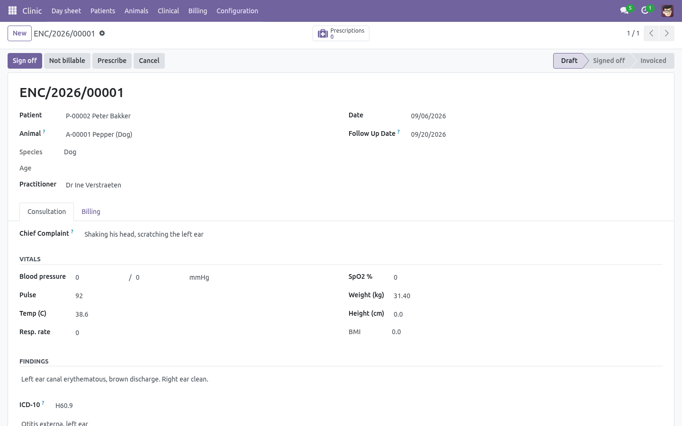Open the Billing top menu
The width and height of the screenshot is (682, 426).
coord(197,11)
